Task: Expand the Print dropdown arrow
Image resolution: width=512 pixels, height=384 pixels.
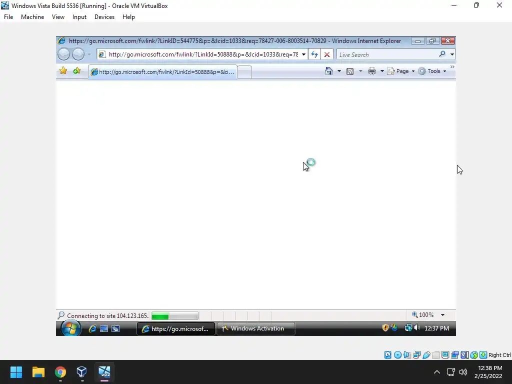Action: click(x=382, y=71)
